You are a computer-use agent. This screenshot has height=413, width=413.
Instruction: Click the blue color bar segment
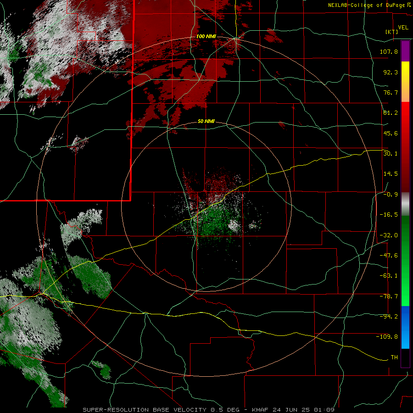pos(405,327)
